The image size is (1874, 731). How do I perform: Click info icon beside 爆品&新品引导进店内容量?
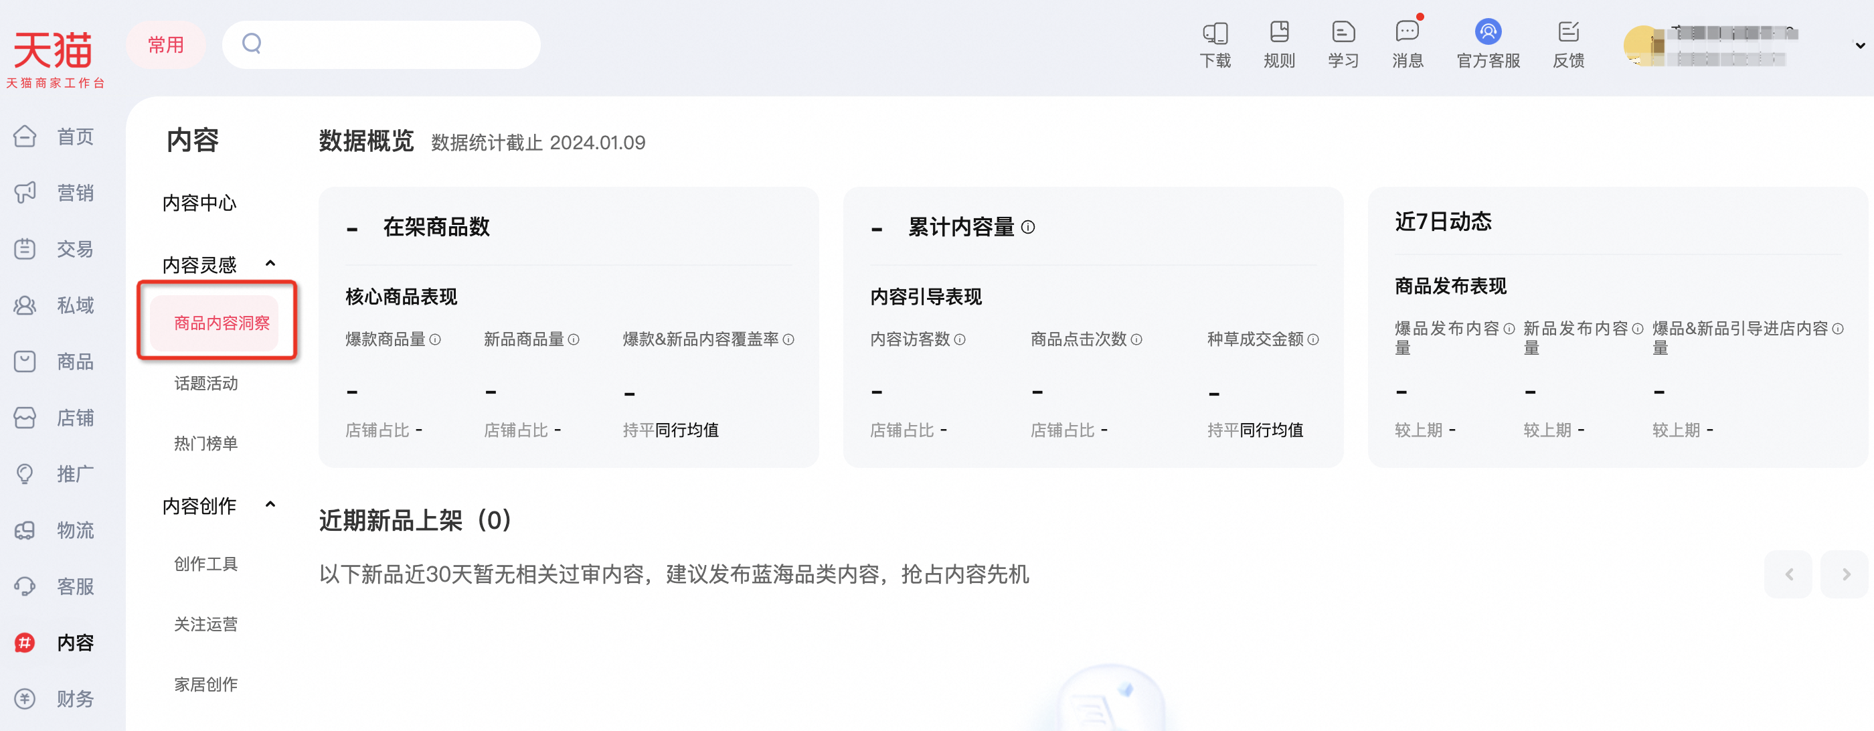[1838, 329]
